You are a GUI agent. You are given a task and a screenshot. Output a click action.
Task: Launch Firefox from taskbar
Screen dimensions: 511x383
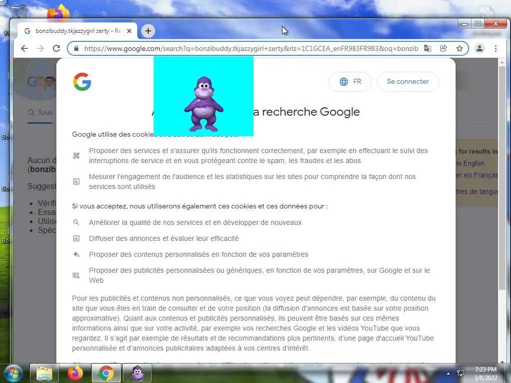75,373
